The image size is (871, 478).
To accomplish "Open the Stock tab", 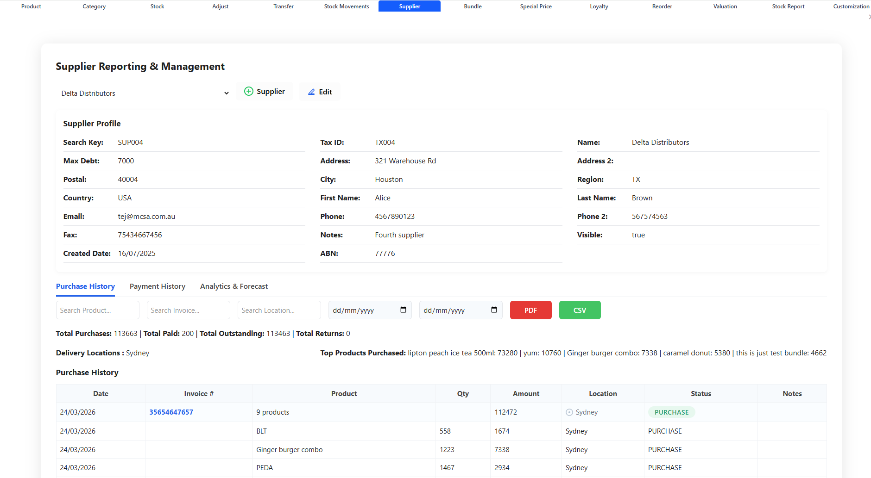I will [x=157, y=6].
